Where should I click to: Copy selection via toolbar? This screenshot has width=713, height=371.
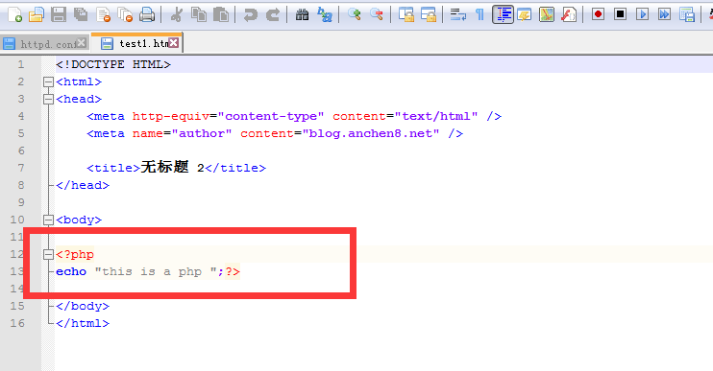click(199, 15)
